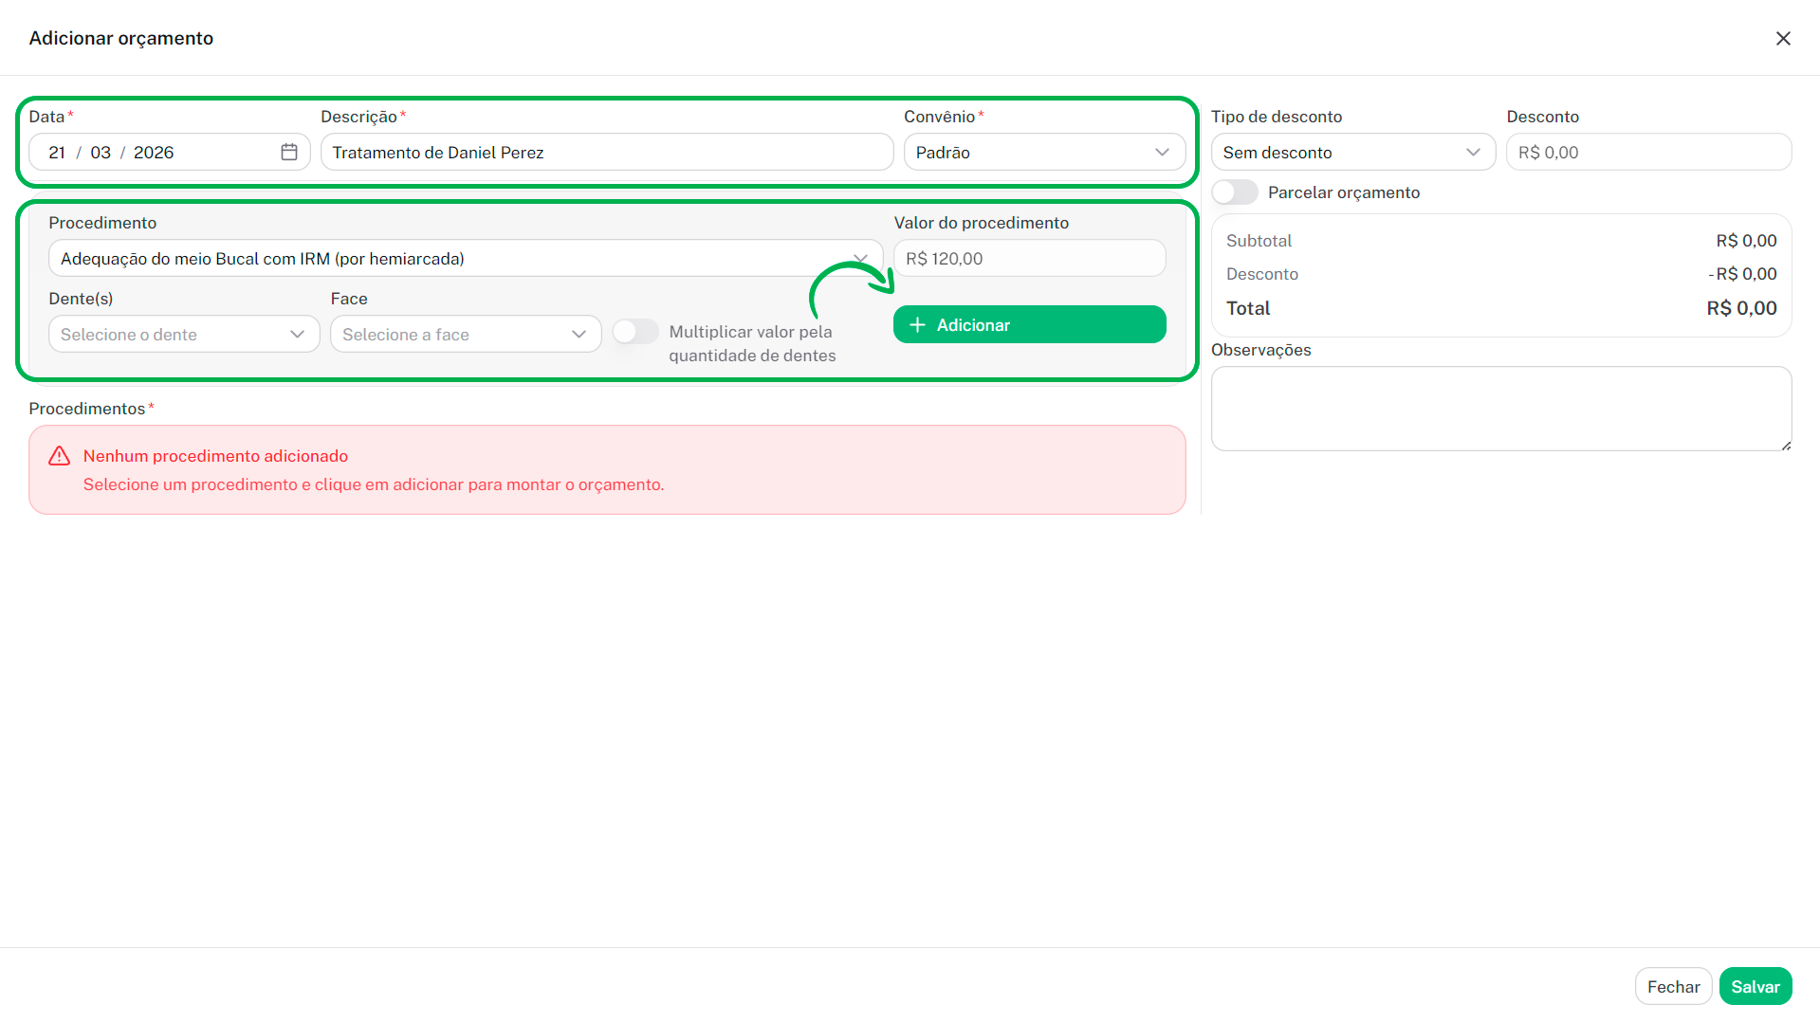Viewport: 1820px width, 1023px height.
Task: Enable Parcelar orçamento toggle
Action: pos(1234,192)
